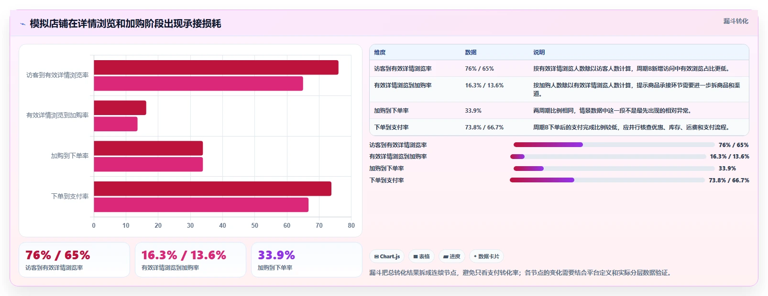Click chart y-axis label 加购到下单率
The height and width of the screenshot is (296, 768).
pos(70,156)
